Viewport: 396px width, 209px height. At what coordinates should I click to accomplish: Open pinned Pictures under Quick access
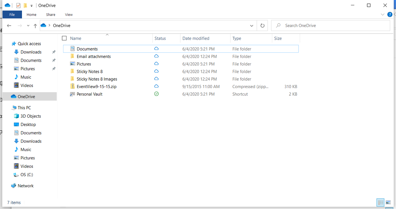(28, 69)
